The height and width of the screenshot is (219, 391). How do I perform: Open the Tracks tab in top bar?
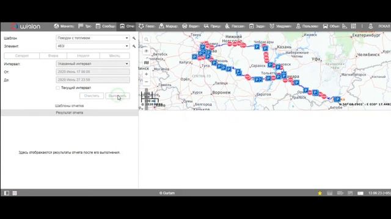tap(85, 26)
